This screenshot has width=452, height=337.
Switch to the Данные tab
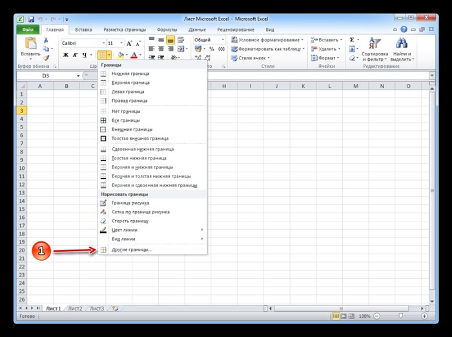pyautogui.click(x=197, y=30)
